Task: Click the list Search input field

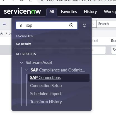Action: tap(106, 24)
